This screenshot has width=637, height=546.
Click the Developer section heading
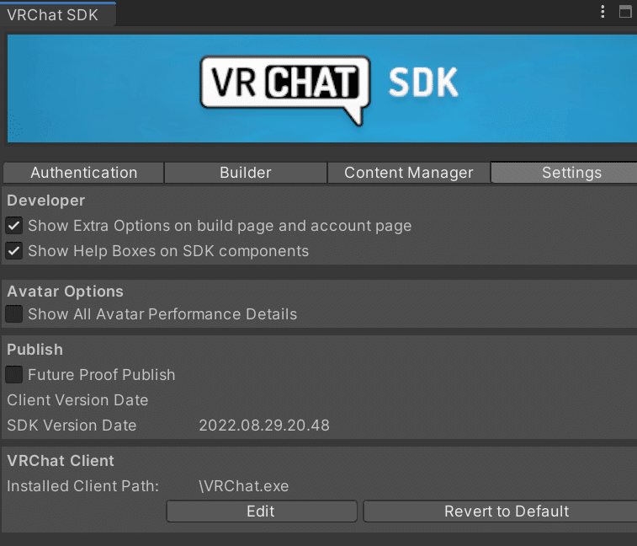[x=46, y=201]
